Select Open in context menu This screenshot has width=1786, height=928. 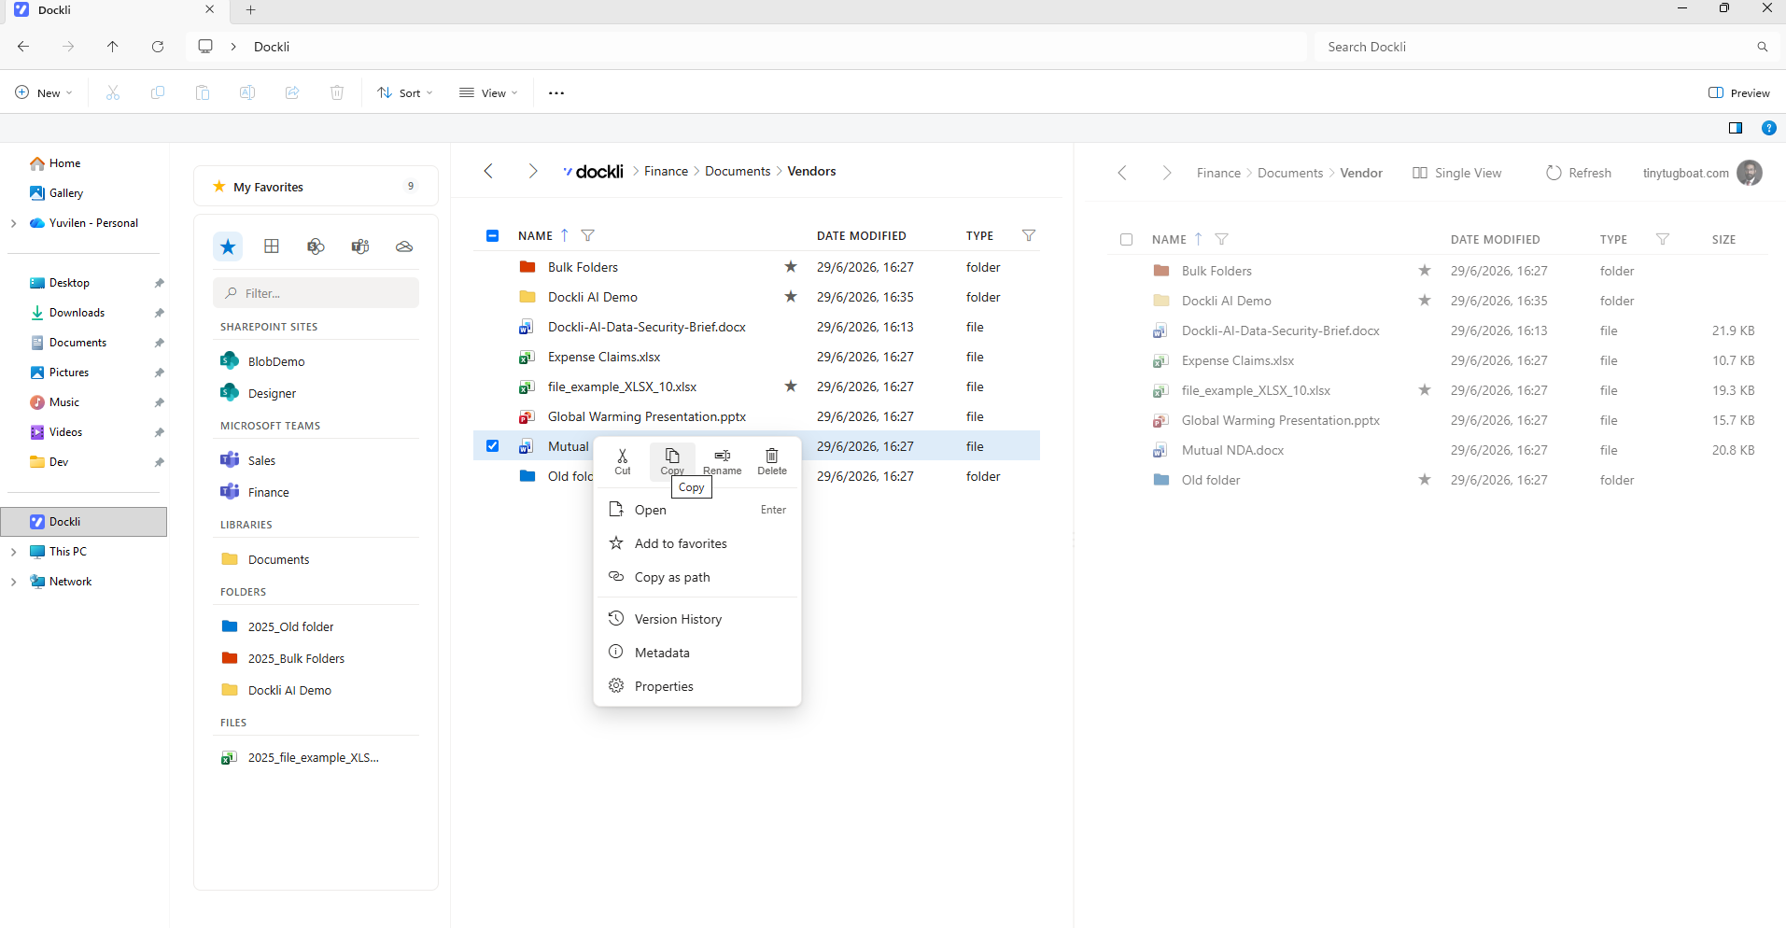pyautogui.click(x=696, y=510)
